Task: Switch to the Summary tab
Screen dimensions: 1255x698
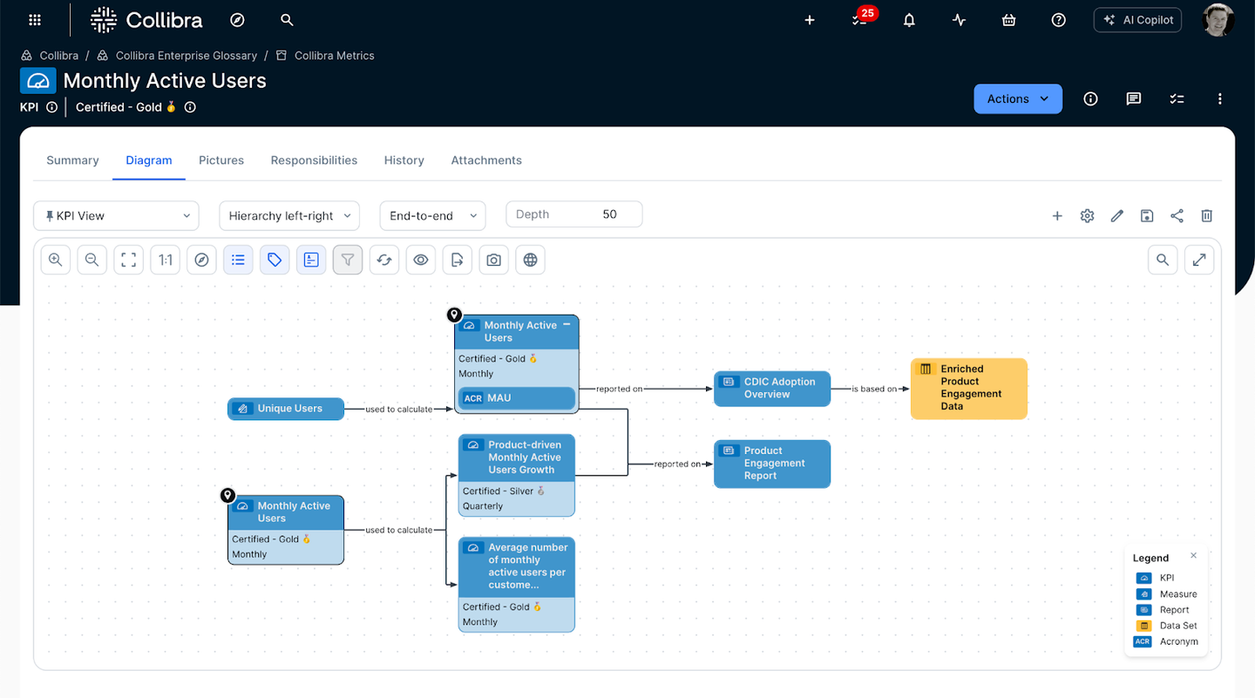Action: [72, 159]
